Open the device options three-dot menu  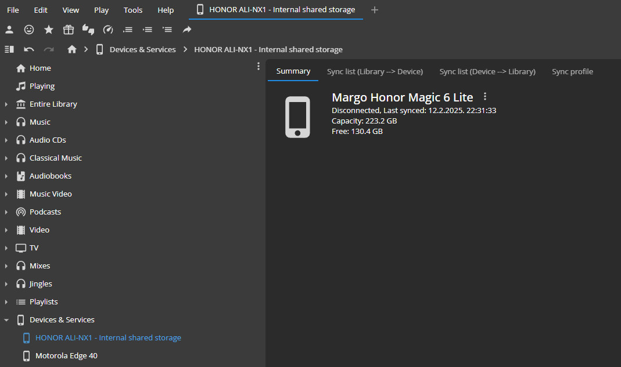486,97
